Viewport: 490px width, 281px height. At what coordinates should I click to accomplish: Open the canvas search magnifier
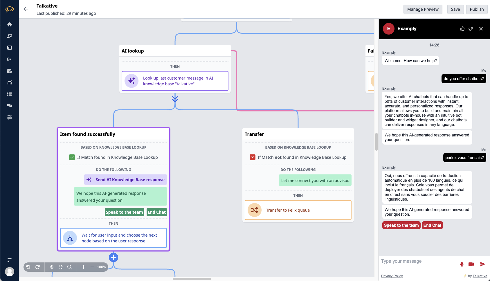point(70,267)
